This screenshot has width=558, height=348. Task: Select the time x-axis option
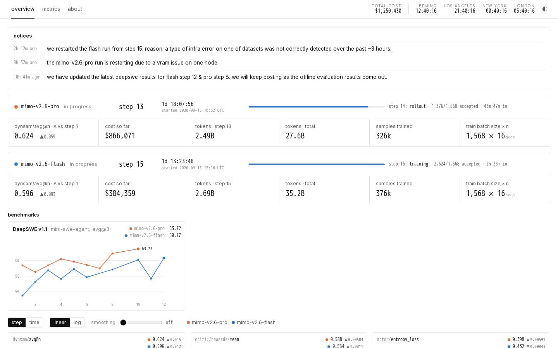(x=34, y=322)
